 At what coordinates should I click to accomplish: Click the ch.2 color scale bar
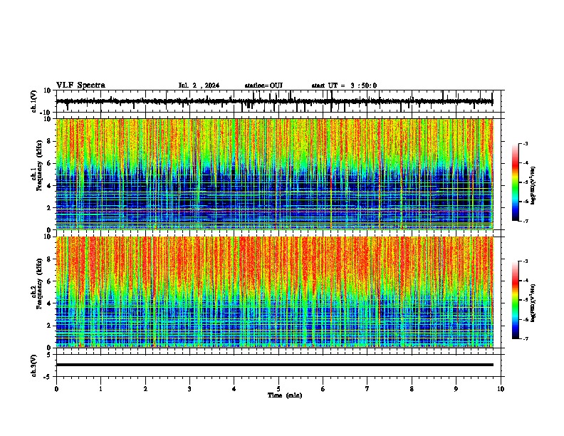click(x=515, y=300)
